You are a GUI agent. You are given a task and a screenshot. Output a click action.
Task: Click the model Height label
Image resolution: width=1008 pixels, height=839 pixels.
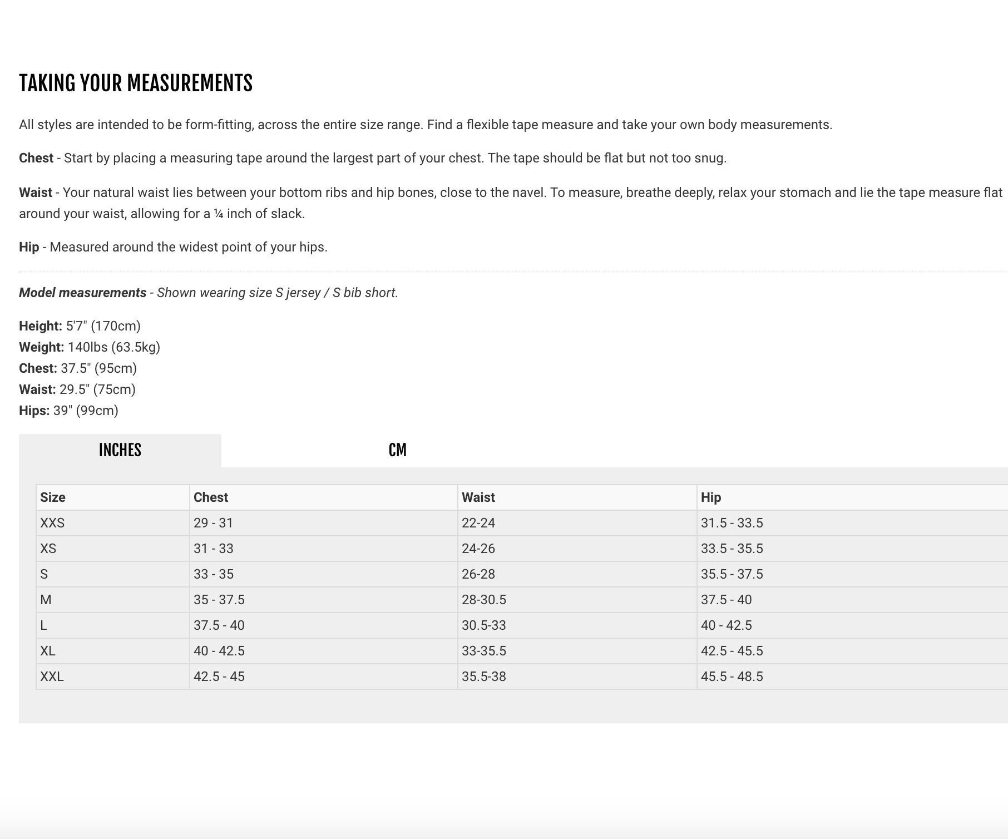click(41, 326)
